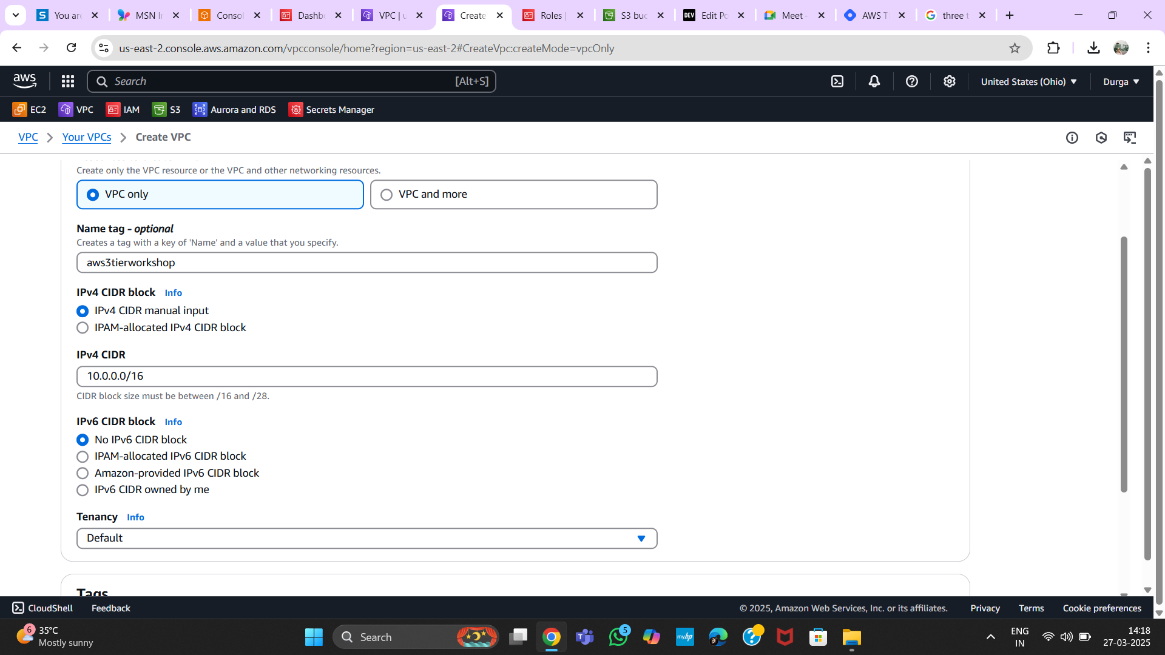Image resolution: width=1165 pixels, height=655 pixels.
Task: Open Info link for IPv4 CIDR block
Action: 173,293
